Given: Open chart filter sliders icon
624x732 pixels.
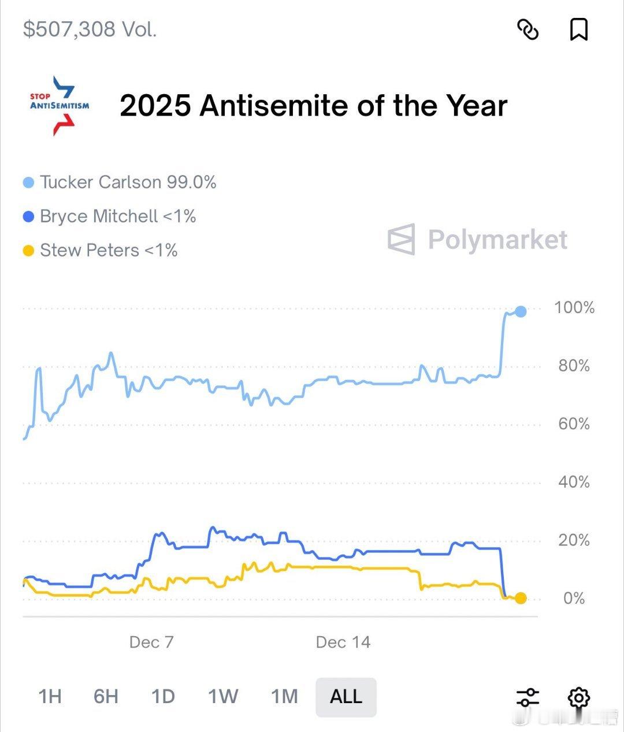Looking at the screenshot, I should pos(528,697).
